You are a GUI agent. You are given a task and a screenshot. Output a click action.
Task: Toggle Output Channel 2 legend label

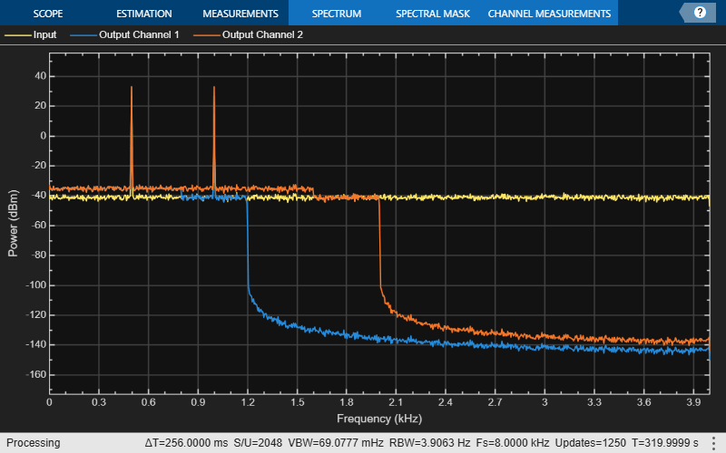click(x=262, y=34)
